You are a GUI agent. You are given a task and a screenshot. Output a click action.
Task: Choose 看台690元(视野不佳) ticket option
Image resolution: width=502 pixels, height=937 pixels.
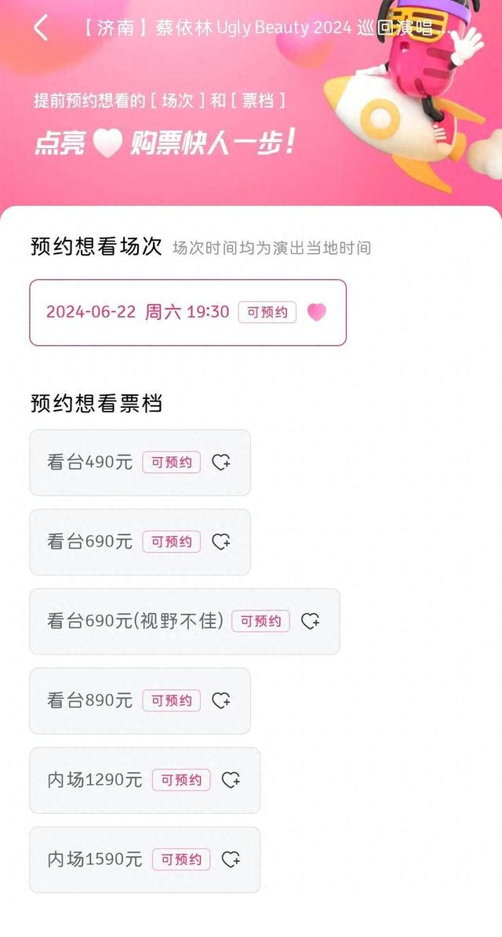pos(135,621)
